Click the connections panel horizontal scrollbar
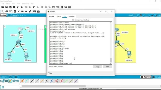The width and height of the screenshot is (161, 90). (x=54, y=86)
